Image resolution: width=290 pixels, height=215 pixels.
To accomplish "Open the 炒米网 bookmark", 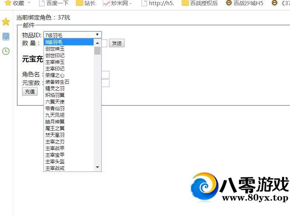I will click(117, 3).
